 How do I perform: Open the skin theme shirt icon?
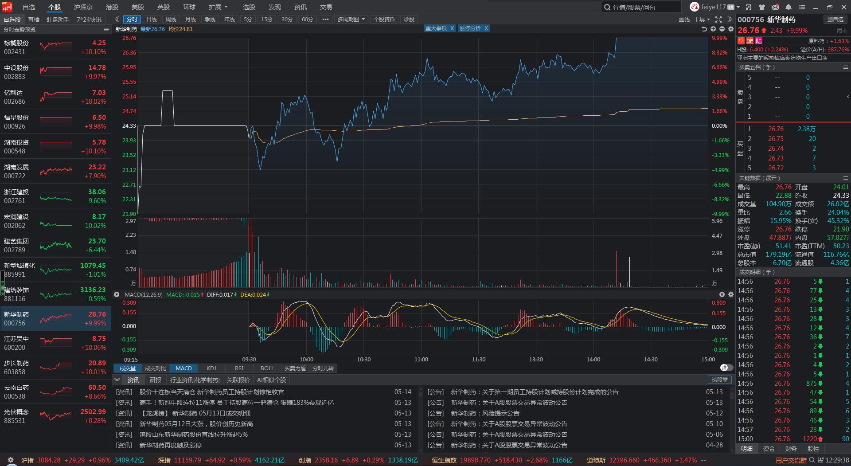(762, 7)
